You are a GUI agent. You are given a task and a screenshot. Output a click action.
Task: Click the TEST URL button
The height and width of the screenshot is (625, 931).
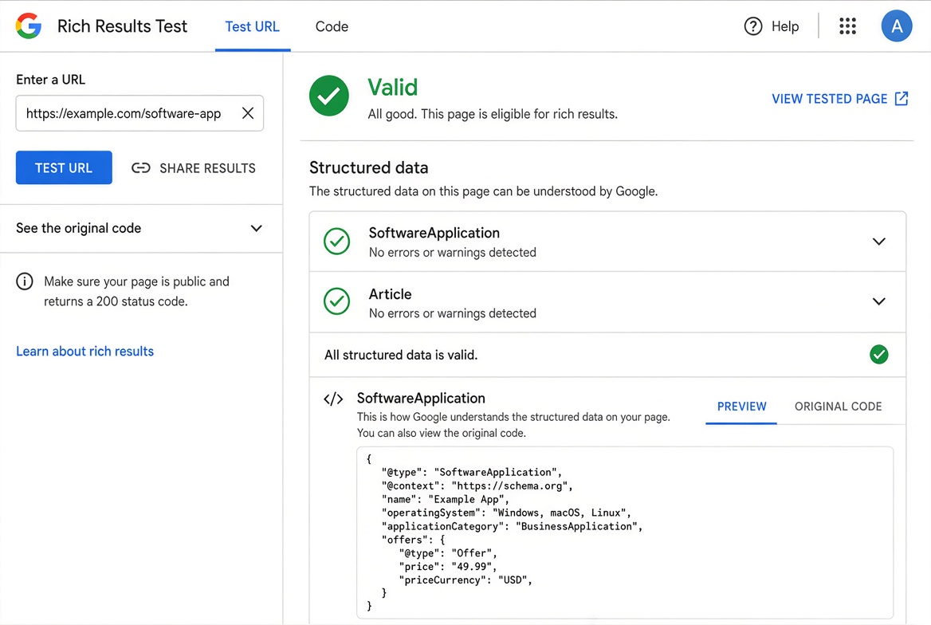click(x=64, y=167)
